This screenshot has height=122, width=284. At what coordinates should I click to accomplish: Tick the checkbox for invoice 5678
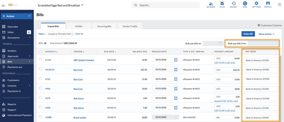40,97
